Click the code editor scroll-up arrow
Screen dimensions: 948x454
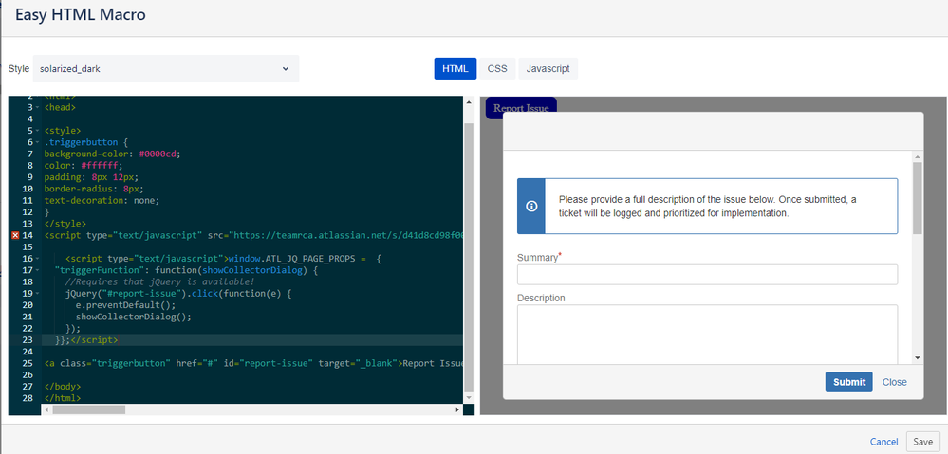click(x=469, y=102)
